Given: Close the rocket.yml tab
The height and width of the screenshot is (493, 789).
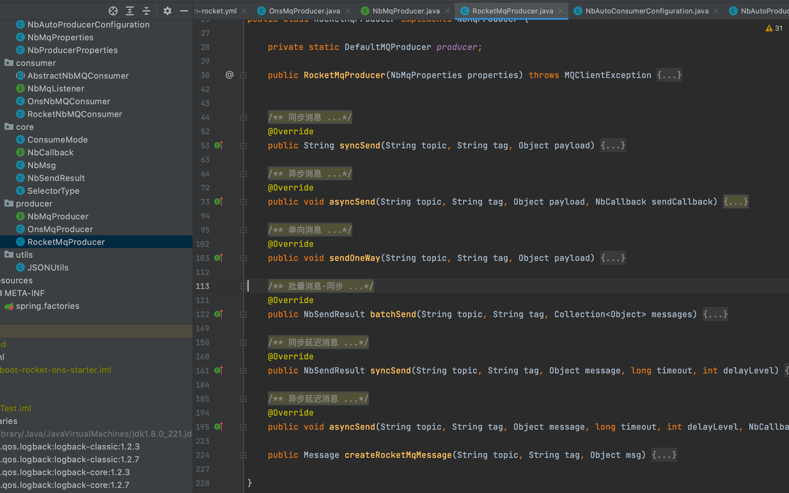Looking at the screenshot, I should 244,11.
